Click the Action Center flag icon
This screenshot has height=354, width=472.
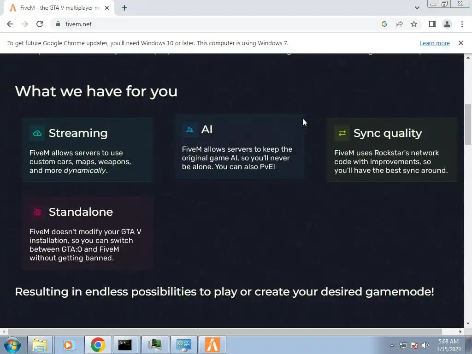[x=414, y=345]
